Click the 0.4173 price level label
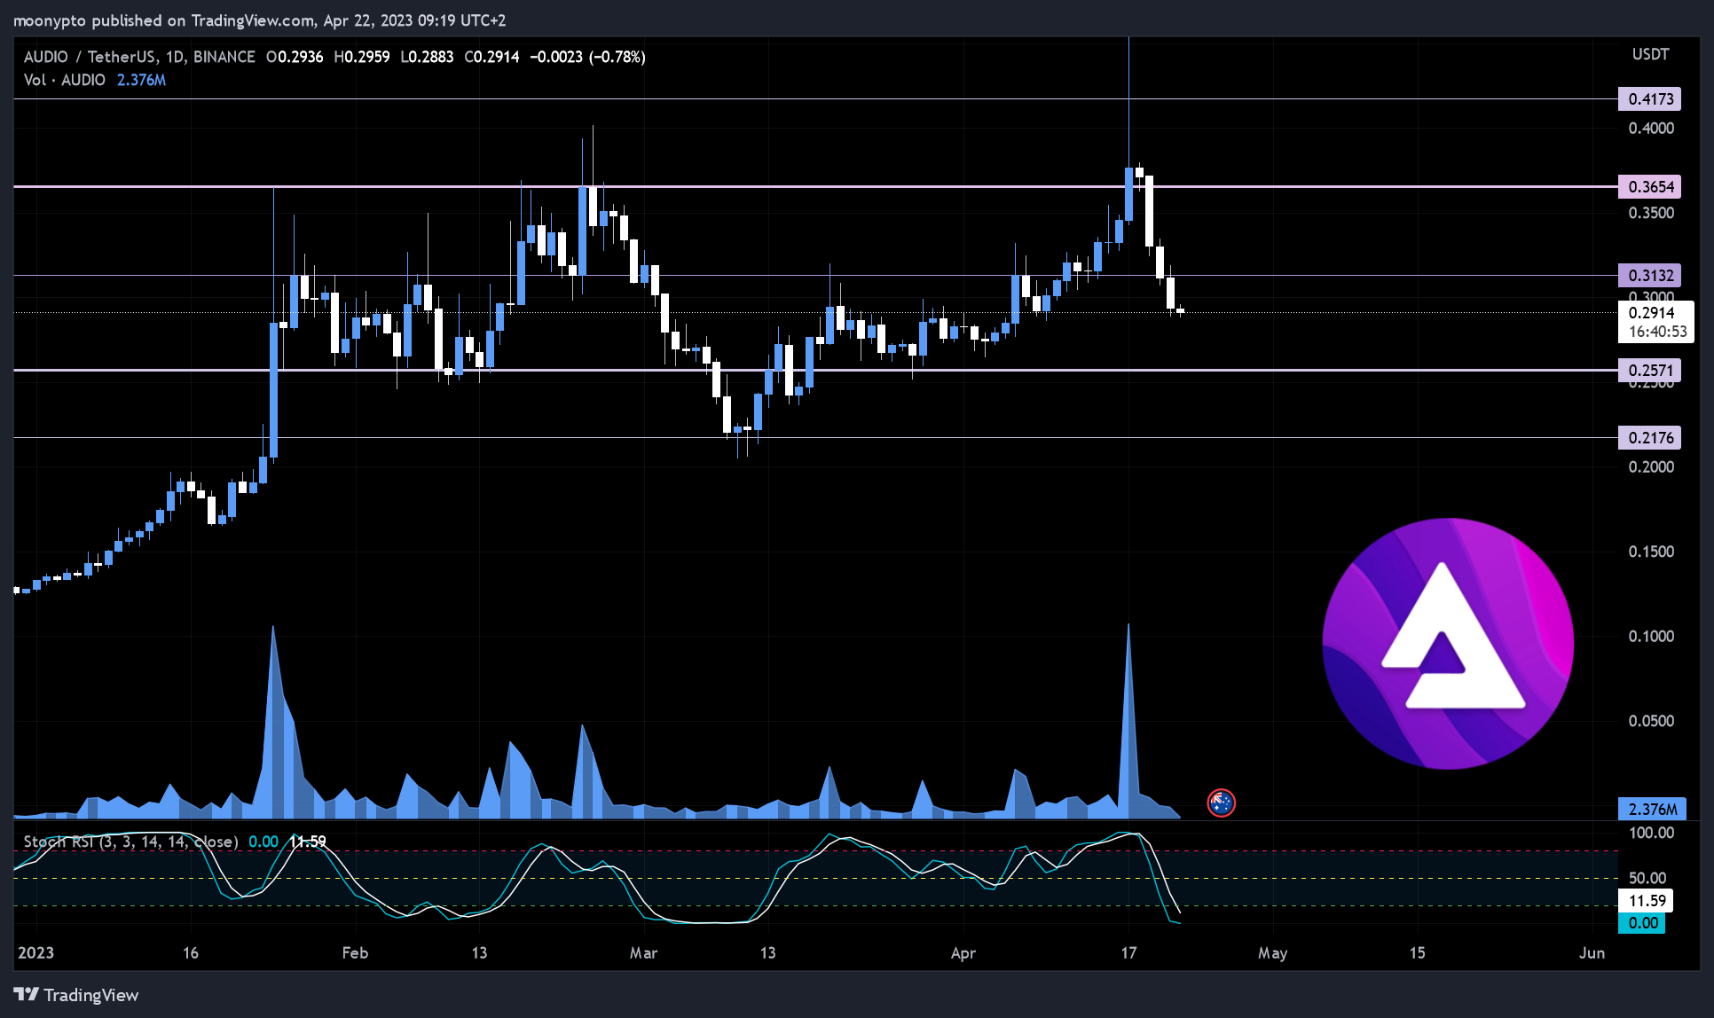This screenshot has height=1018, width=1714. [1650, 98]
